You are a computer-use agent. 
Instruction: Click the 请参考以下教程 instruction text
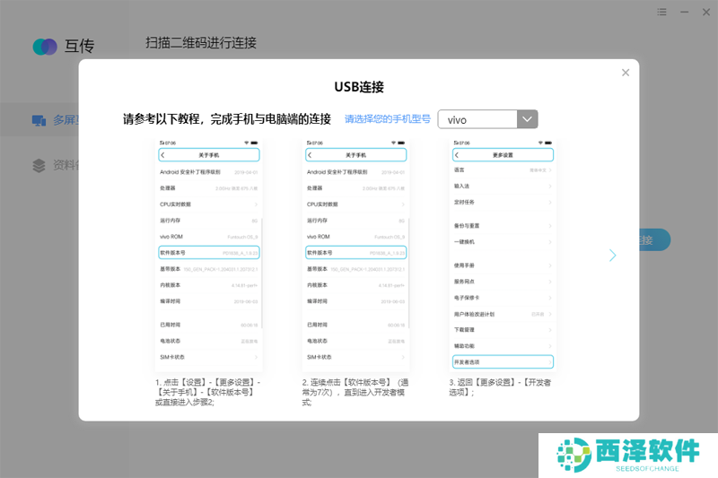tap(227, 119)
